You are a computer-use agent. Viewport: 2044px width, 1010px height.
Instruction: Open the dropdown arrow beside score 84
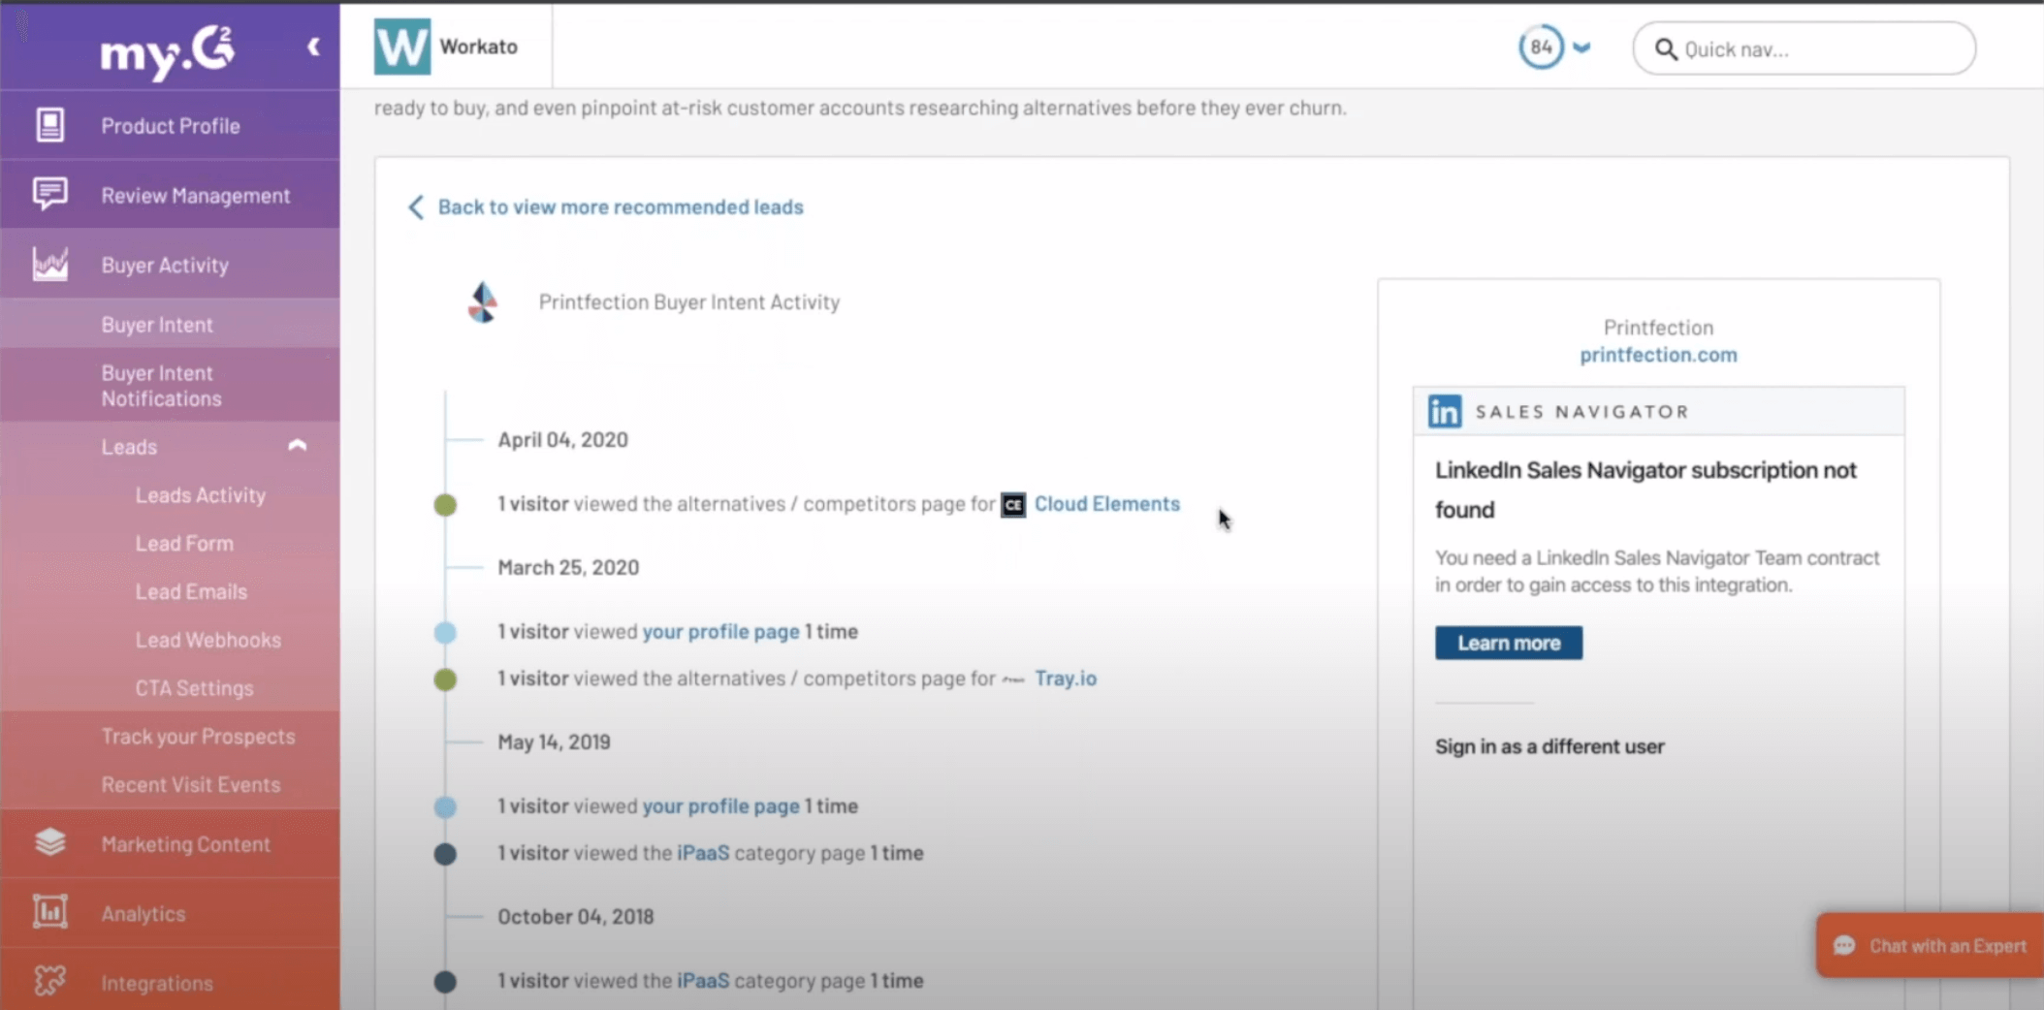pos(1581,47)
